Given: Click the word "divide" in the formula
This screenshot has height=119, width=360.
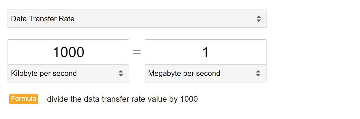Looking at the screenshot, I should (x=56, y=99).
